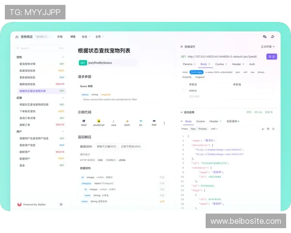The width and height of the screenshot is (291, 233).
Task: Click the category field in 数据结构
Action: point(86,183)
